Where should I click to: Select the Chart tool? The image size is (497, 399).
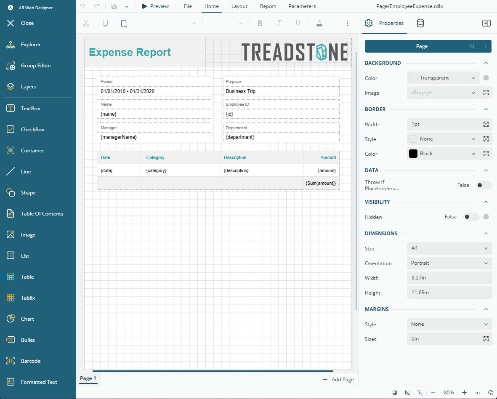pos(20,319)
